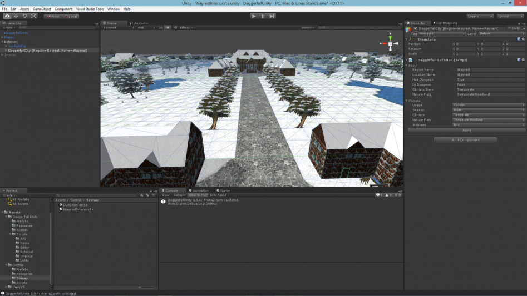527x296 pixels.
Task: Step forward one frame
Action: click(272, 16)
